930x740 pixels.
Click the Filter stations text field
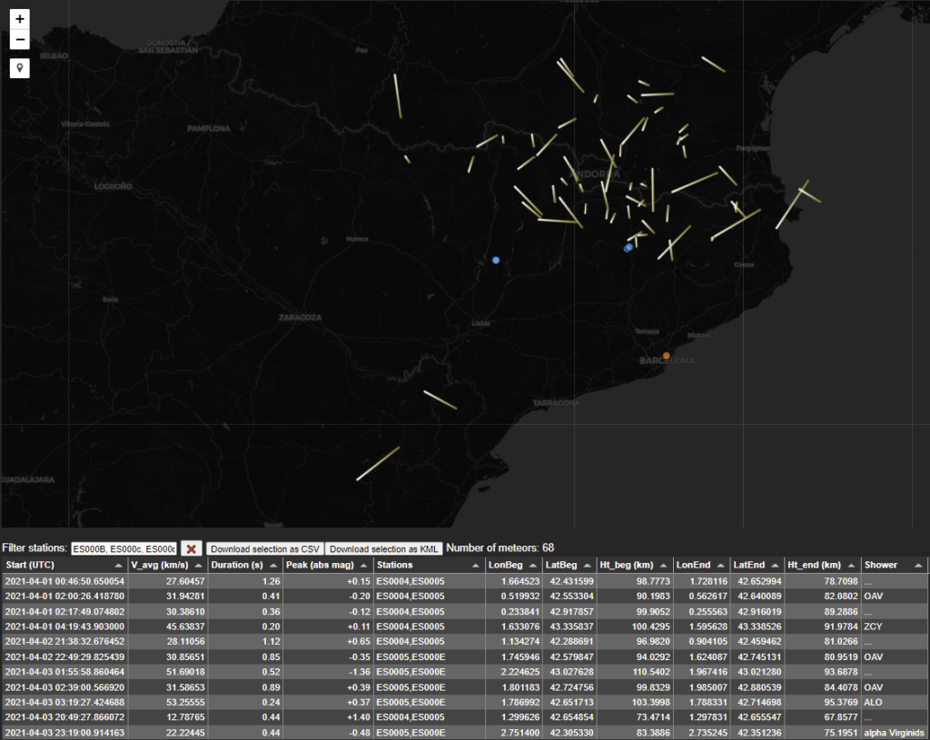[x=124, y=548]
